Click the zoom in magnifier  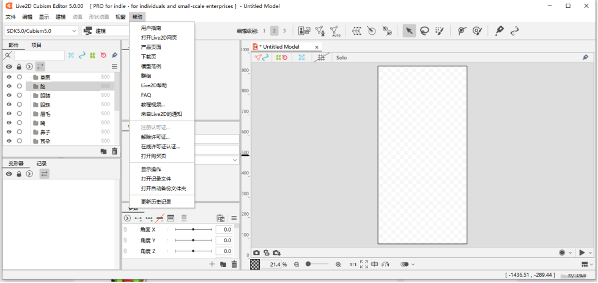tap(338, 264)
